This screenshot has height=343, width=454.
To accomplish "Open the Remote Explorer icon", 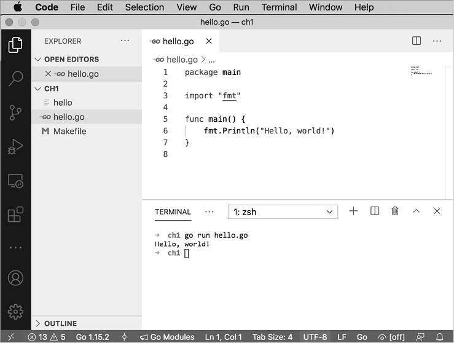I will point(15,181).
